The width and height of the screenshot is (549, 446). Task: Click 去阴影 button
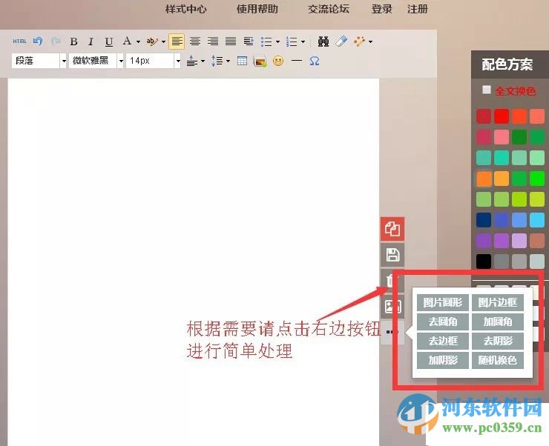(x=498, y=341)
